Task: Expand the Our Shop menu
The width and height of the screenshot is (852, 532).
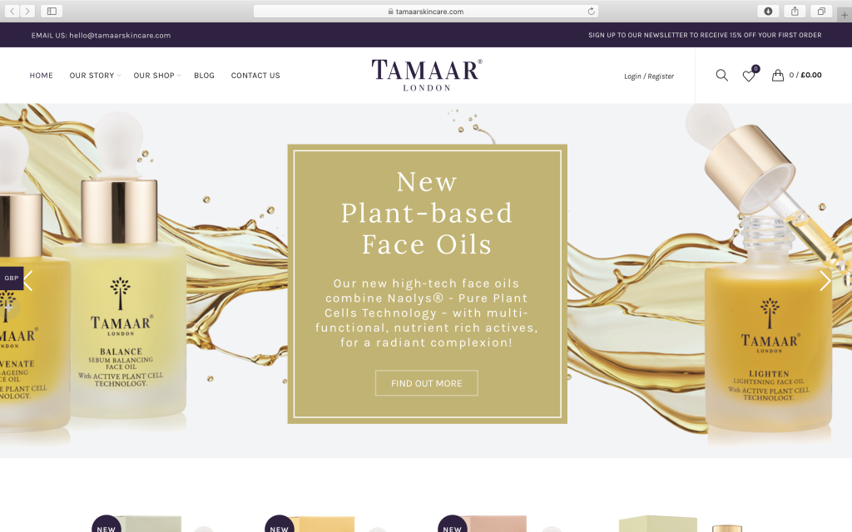Action: click(157, 76)
